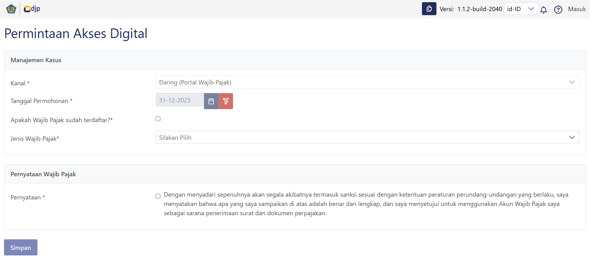Click the Ministry of Finance emblem logo

pos(11,9)
